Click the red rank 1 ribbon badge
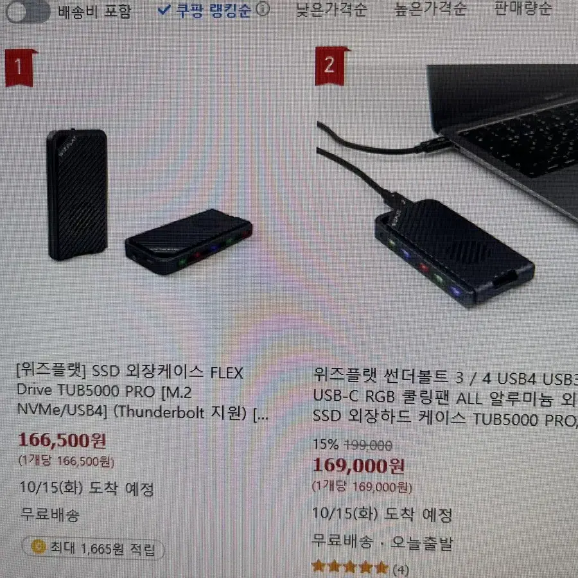 pyautogui.click(x=20, y=68)
